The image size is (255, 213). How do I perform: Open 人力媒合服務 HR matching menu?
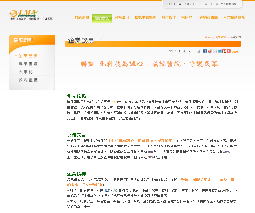234,17
